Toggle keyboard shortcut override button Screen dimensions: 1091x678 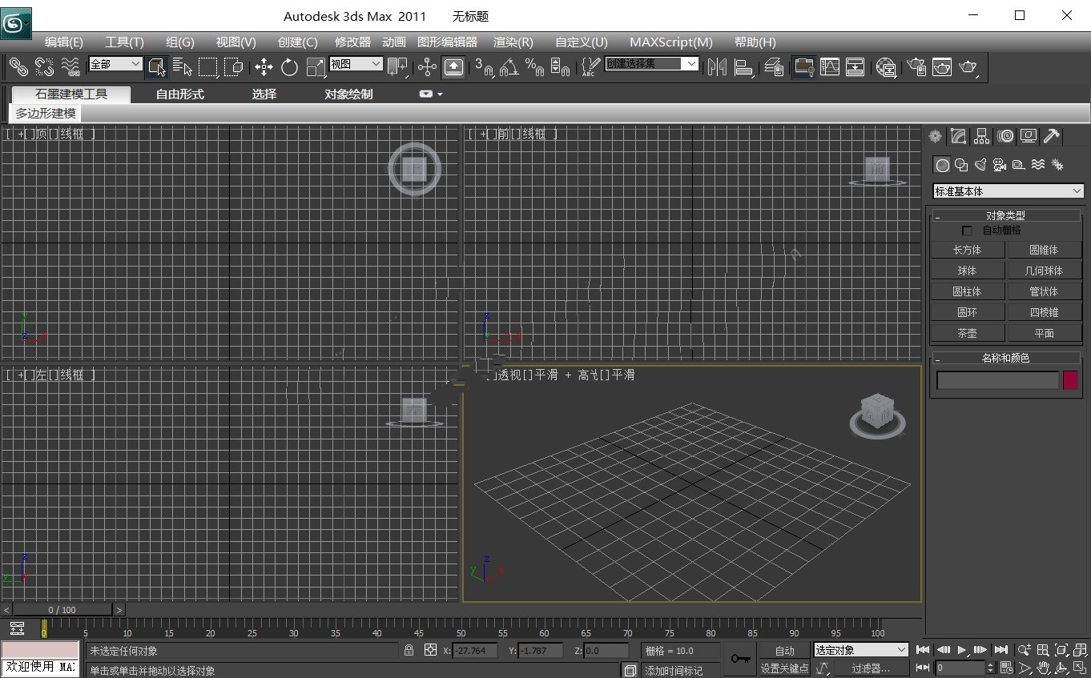[x=453, y=67]
